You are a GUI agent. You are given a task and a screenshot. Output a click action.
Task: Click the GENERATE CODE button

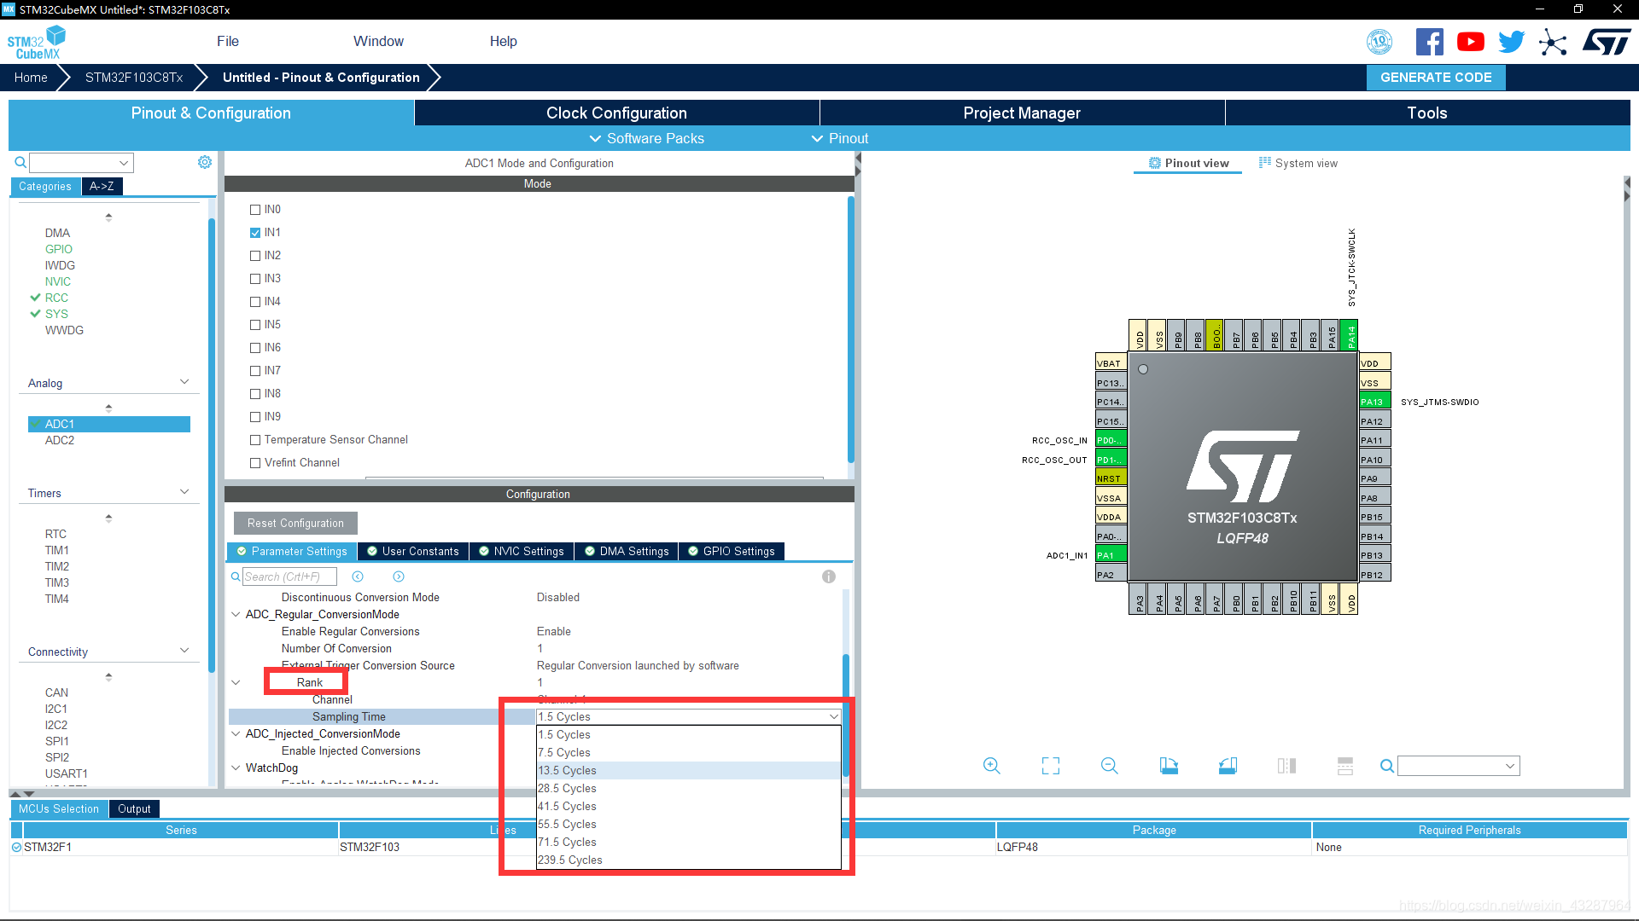pos(1435,77)
